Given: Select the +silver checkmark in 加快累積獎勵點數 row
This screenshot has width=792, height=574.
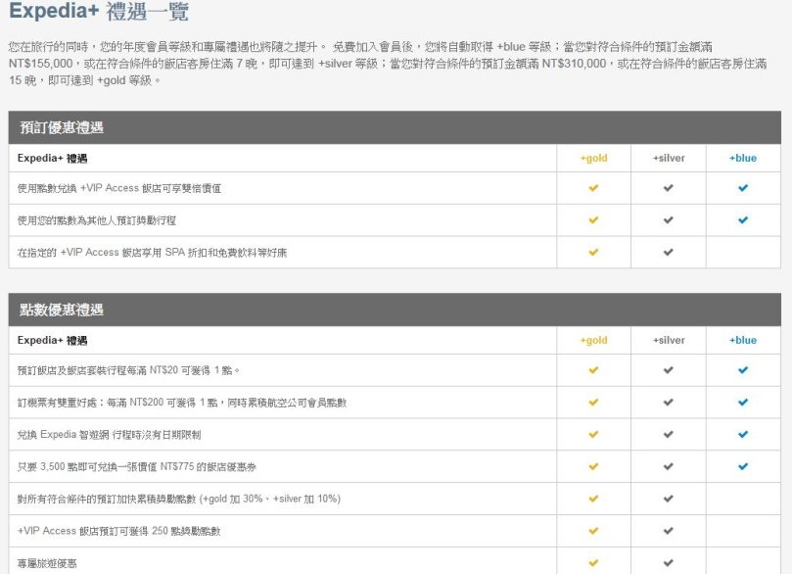Looking at the screenshot, I should click(x=669, y=499).
